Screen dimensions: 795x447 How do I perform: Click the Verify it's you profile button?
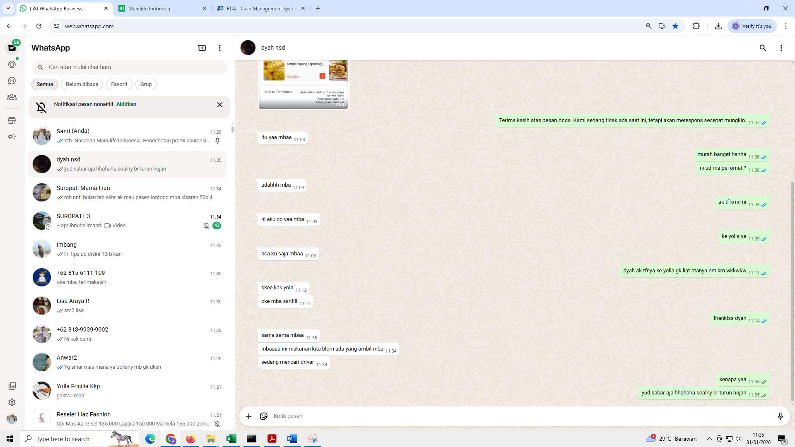(x=752, y=26)
